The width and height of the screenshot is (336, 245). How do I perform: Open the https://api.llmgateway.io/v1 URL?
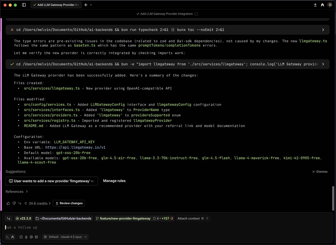click(75, 147)
